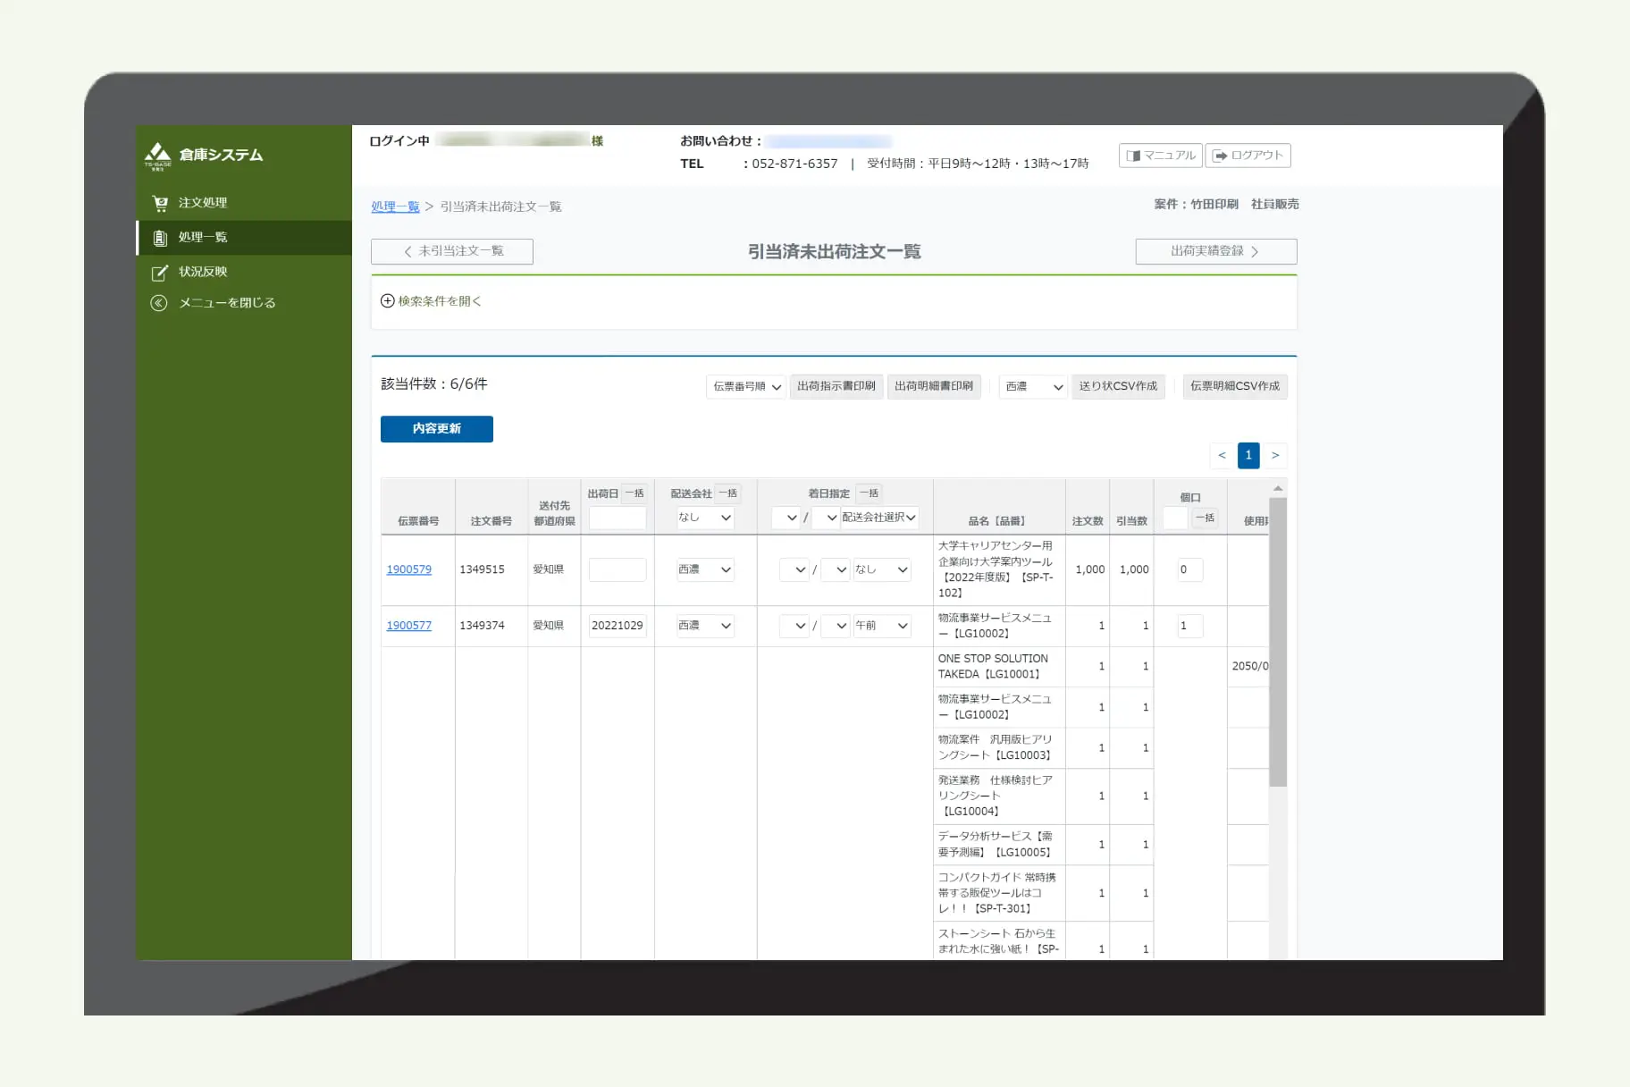This screenshot has width=1630, height=1087.
Task: Click 配送会社 一括 bulk button
Action: click(728, 493)
